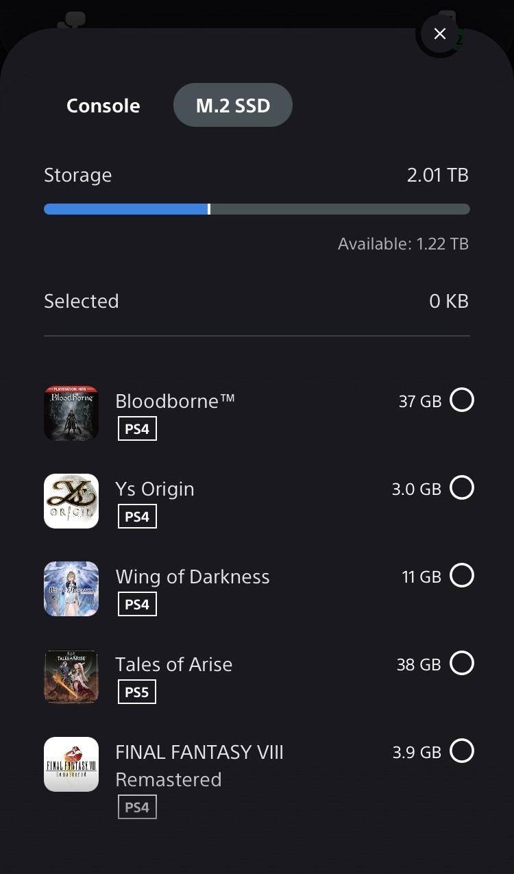Tap the Wing of Darkness cover icon
The height and width of the screenshot is (874, 514).
coord(71,589)
